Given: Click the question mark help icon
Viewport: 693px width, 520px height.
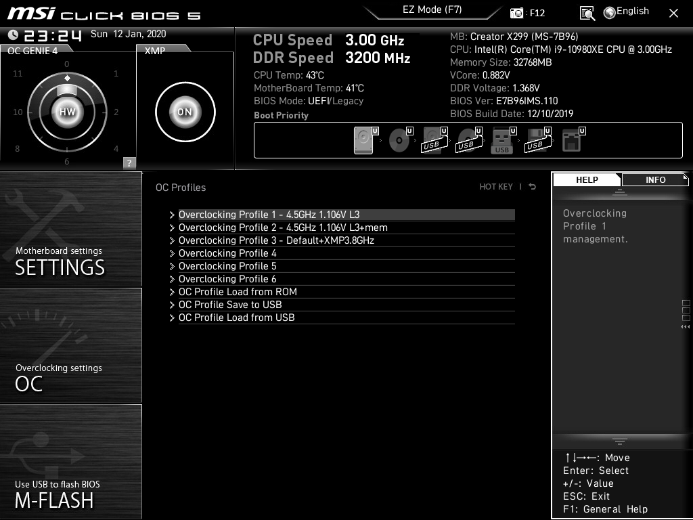Looking at the screenshot, I should 129,162.
